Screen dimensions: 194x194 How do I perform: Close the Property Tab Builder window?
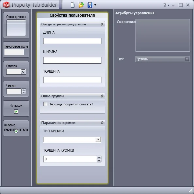point(188,5)
